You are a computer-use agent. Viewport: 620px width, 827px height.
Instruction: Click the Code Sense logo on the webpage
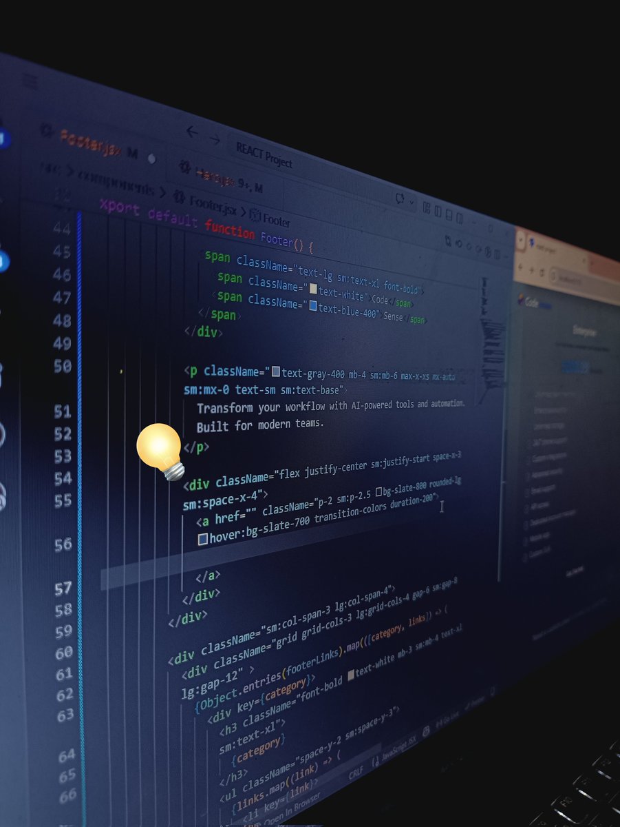pos(534,303)
